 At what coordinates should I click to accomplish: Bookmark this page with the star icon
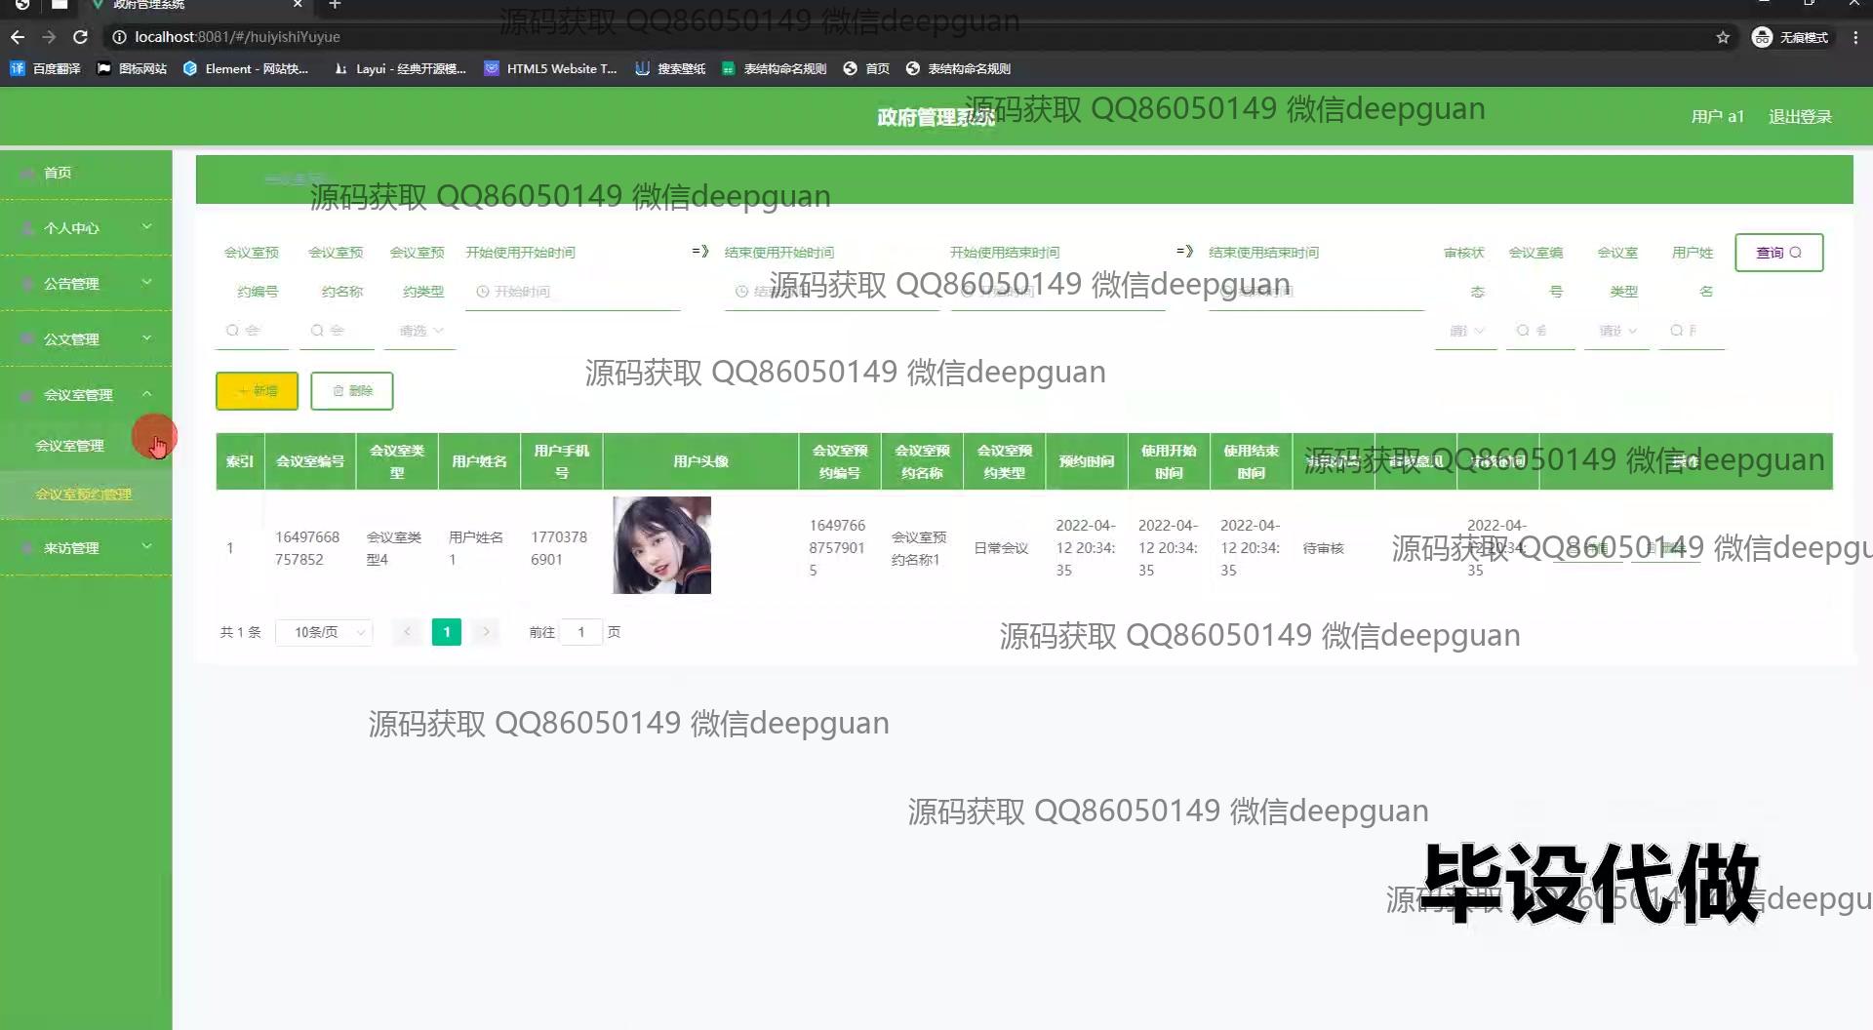pos(1723,37)
